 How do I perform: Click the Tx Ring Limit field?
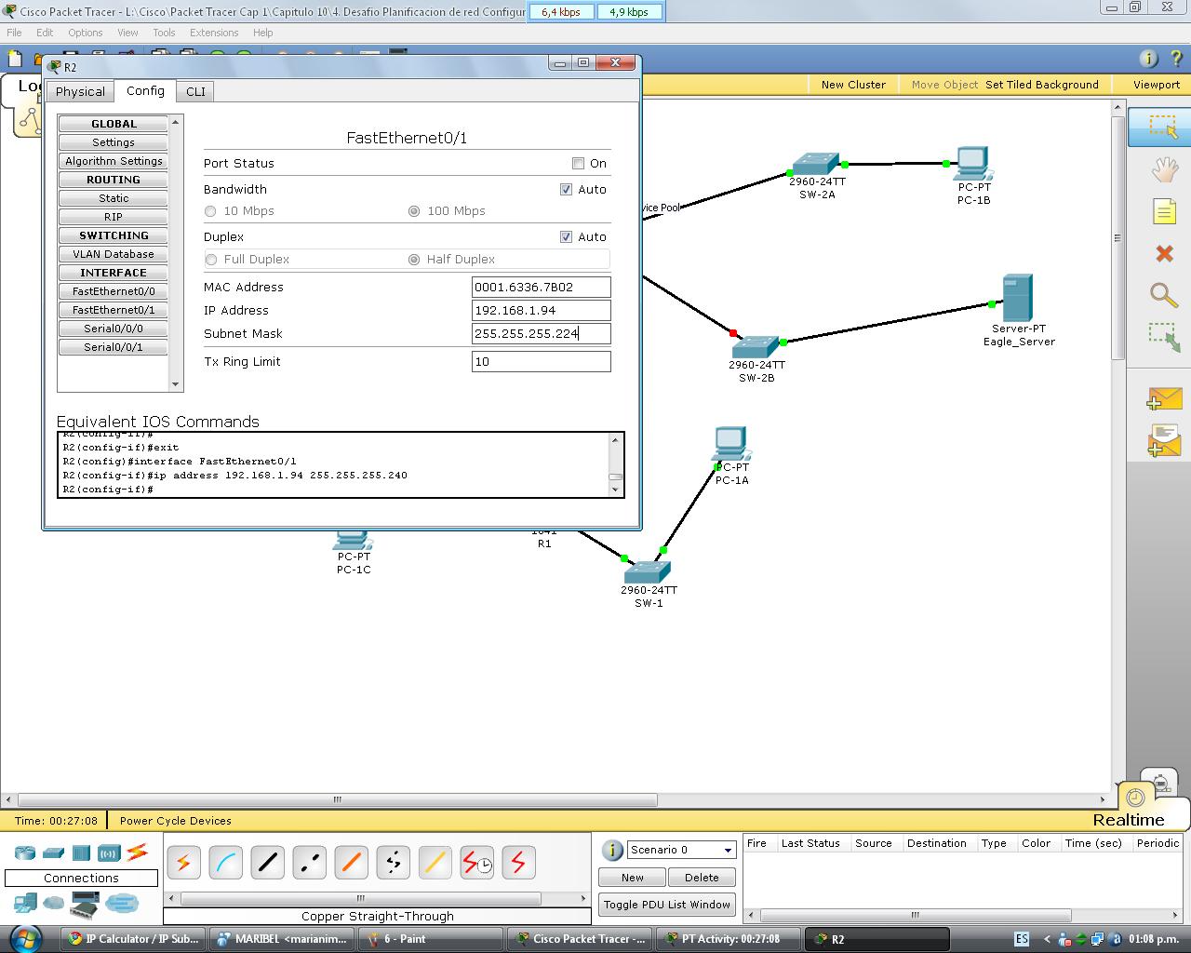click(542, 362)
